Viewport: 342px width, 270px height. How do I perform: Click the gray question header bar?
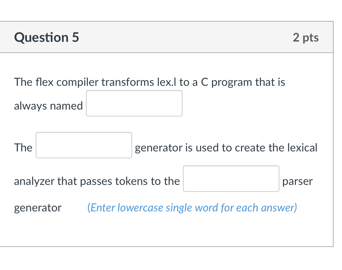point(167,37)
